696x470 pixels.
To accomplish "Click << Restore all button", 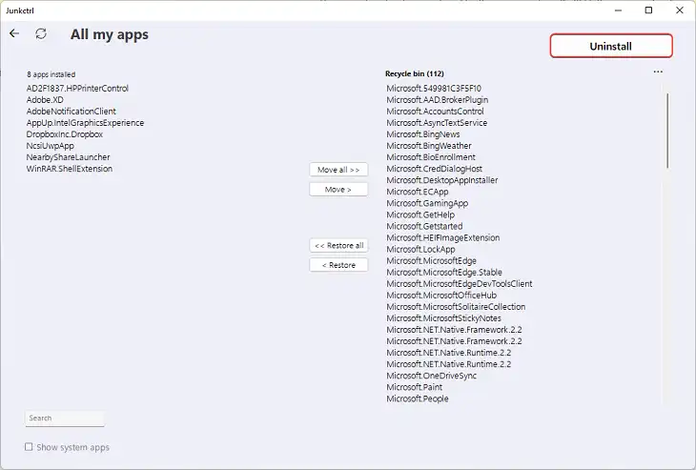I will (338, 245).
